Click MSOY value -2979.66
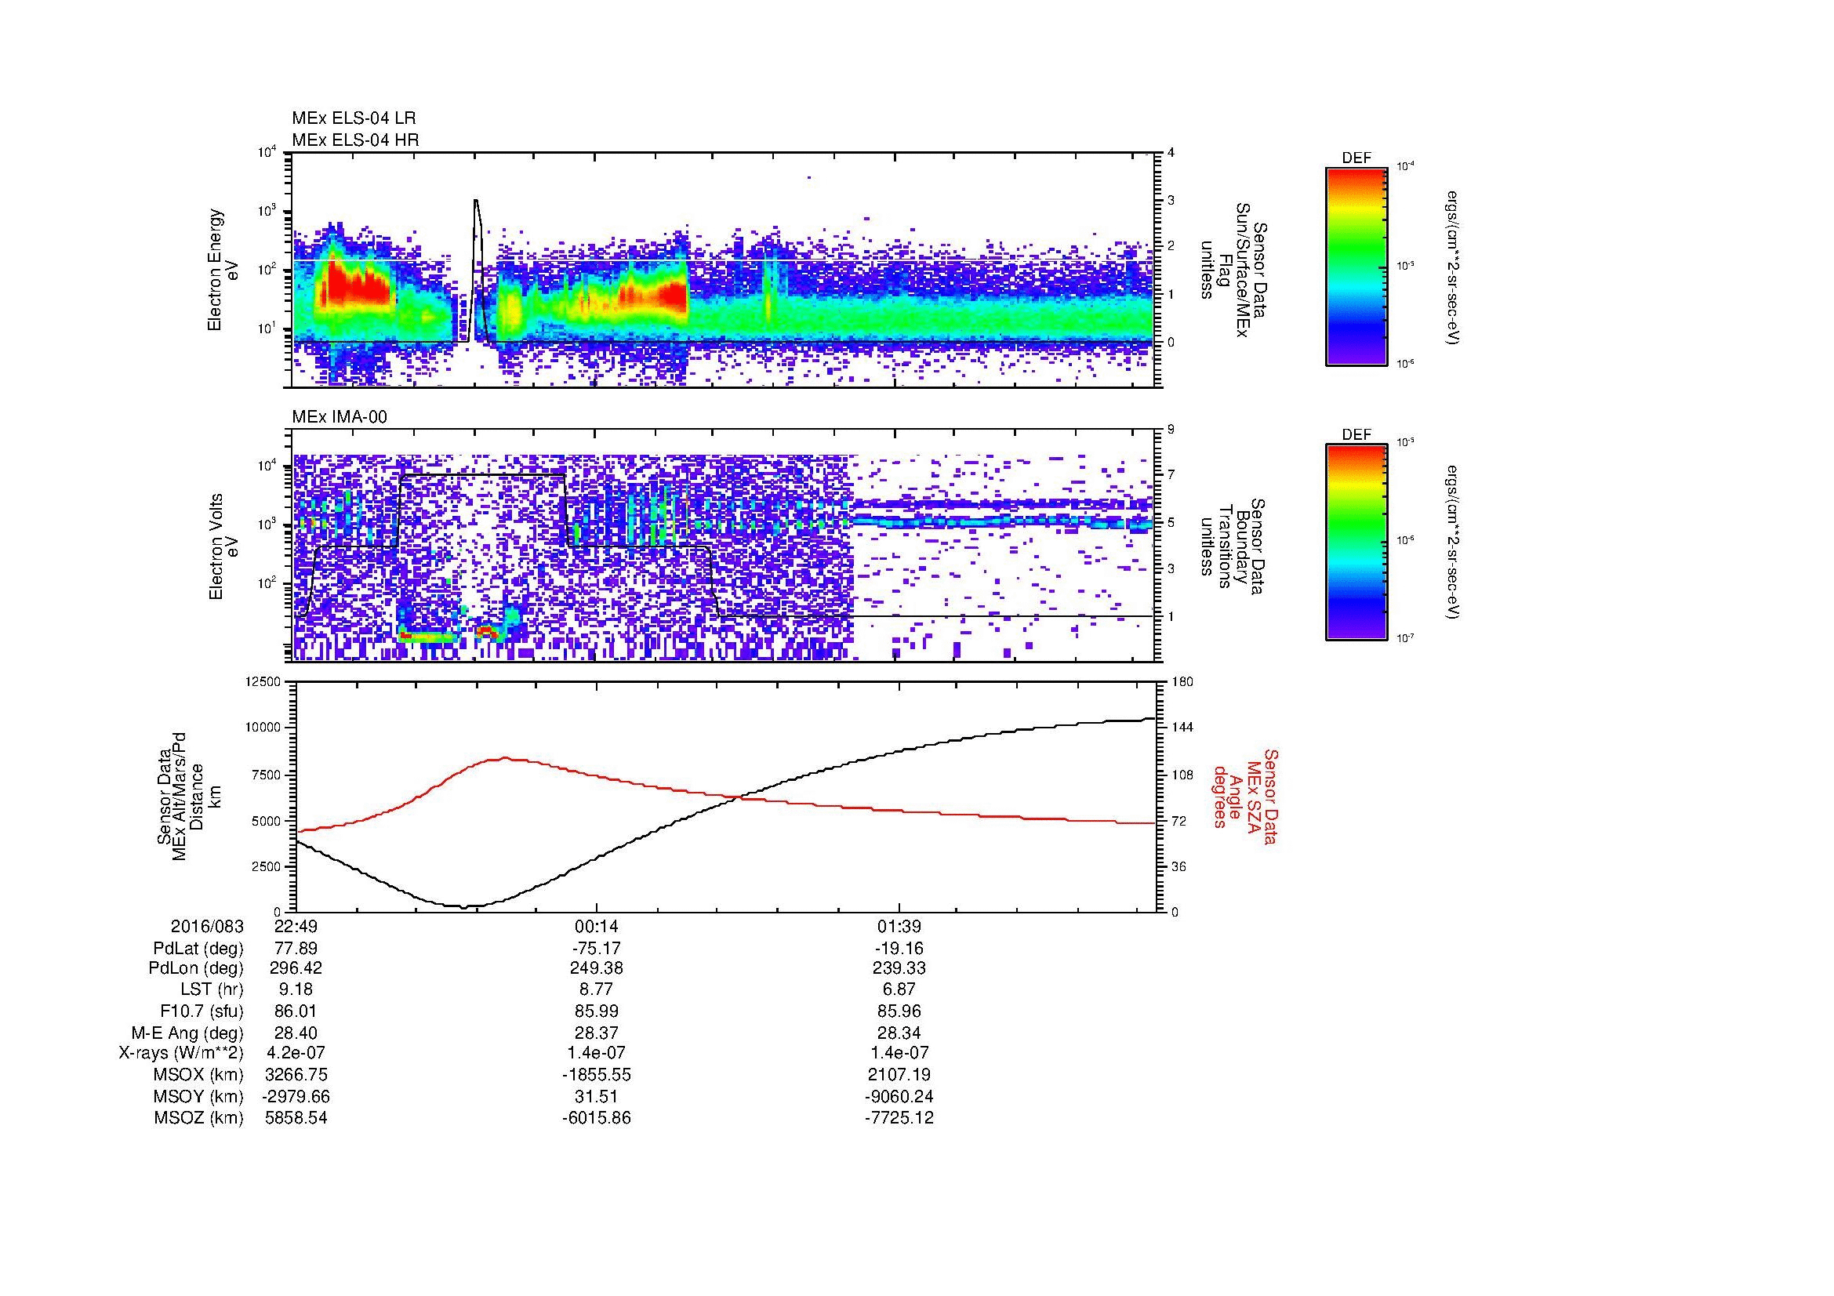The image size is (1834, 1296). coord(296,1096)
